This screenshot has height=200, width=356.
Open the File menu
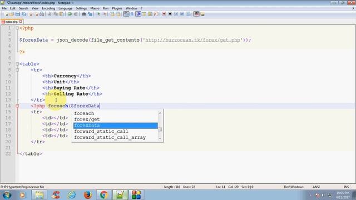point(4,8)
